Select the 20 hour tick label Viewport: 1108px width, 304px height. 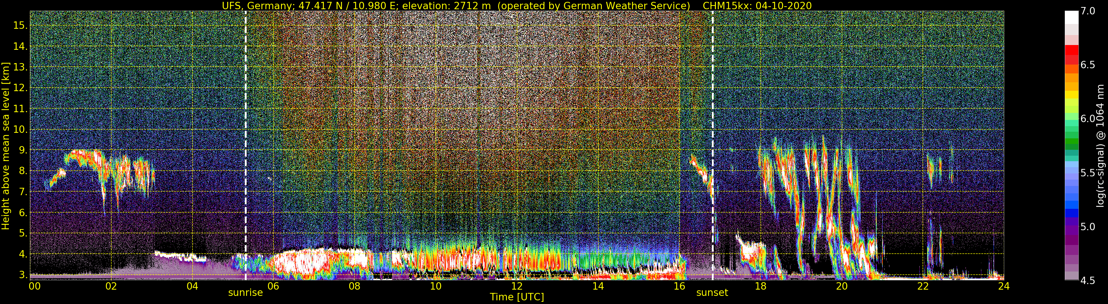(841, 286)
